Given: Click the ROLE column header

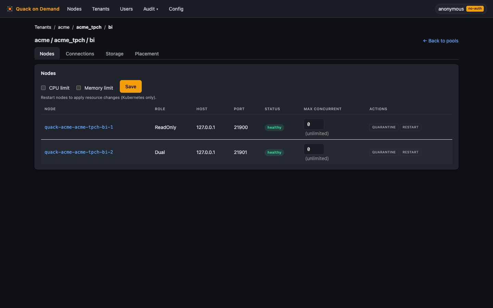Looking at the screenshot, I should point(160,109).
